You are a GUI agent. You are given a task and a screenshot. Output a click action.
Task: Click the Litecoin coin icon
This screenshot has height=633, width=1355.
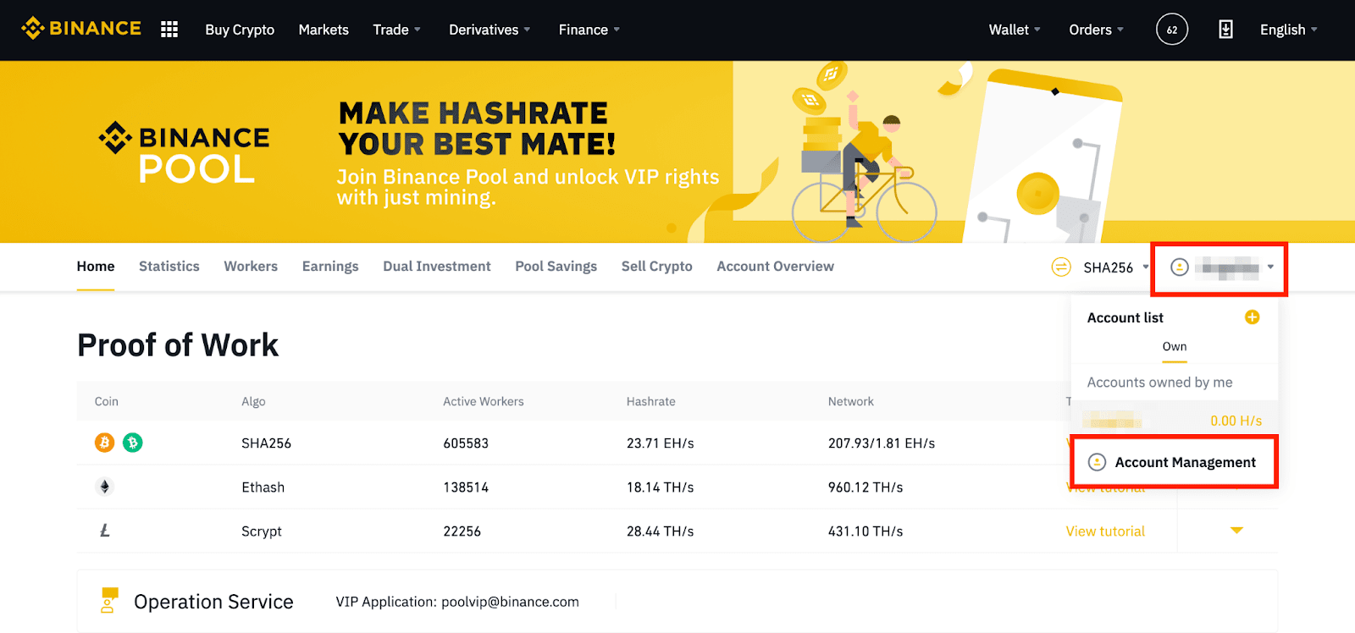tap(105, 531)
